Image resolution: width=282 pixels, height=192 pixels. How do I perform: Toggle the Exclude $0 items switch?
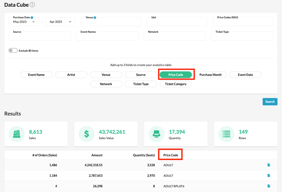(x=13, y=50)
